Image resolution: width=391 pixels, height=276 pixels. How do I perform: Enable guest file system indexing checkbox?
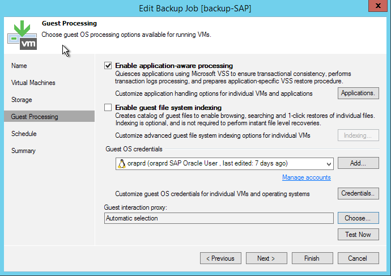coord(108,108)
